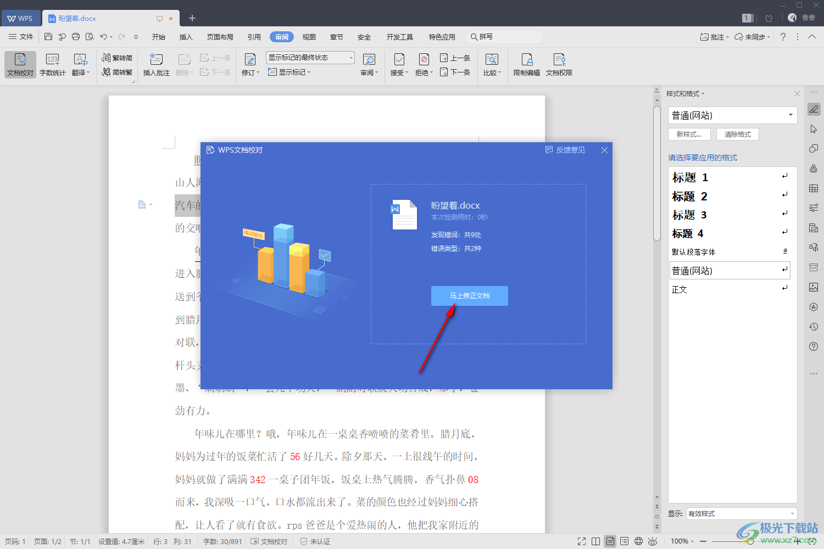The height and width of the screenshot is (549, 824).
Task: Switch to web layout globe icon
Action: click(x=639, y=541)
